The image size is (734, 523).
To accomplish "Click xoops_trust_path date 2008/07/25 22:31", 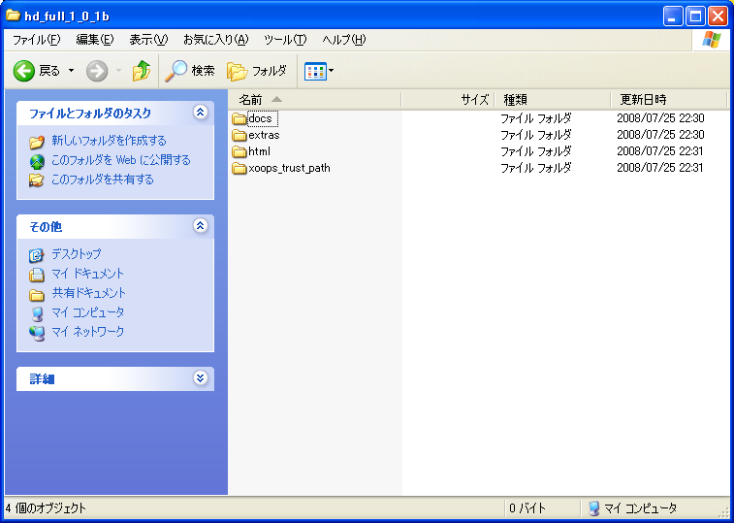I will (660, 168).
